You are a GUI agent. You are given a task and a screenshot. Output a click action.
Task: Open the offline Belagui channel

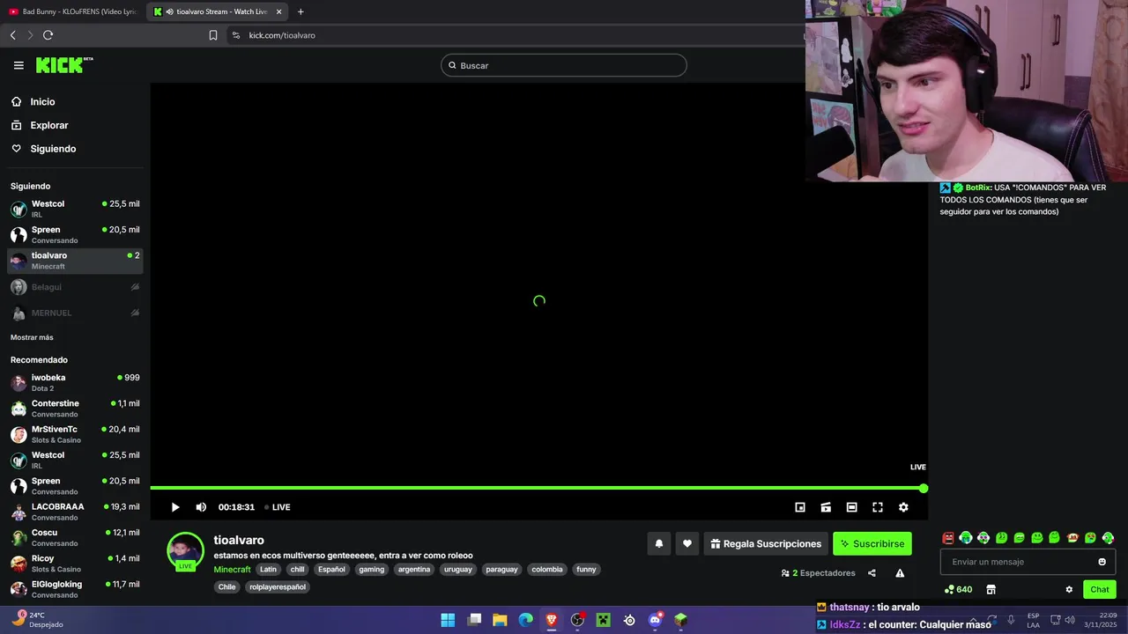pos(75,287)
